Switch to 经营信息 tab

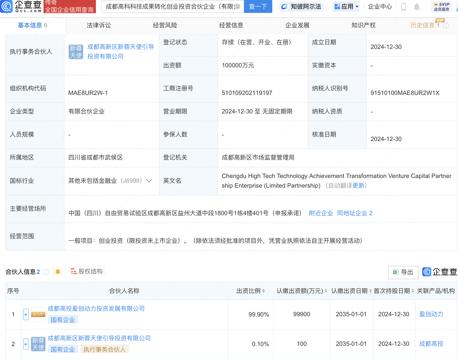coord(231,25)
